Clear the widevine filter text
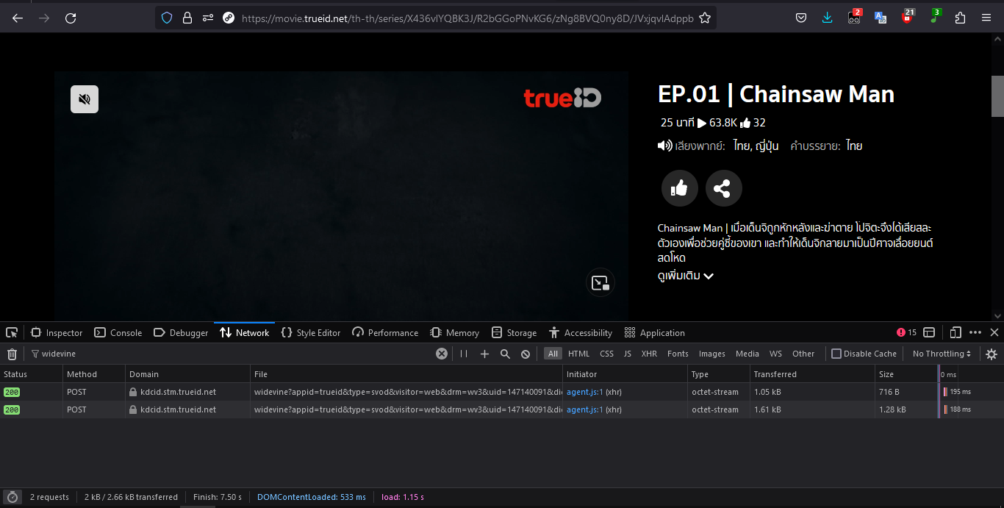The width and height of the screenshot is (1004, 508). (442, 354)
